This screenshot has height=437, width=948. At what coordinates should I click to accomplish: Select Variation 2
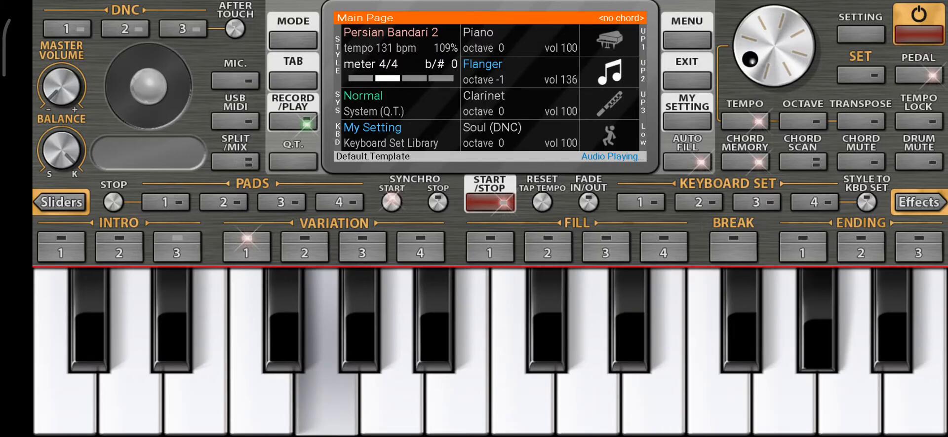point(304,247)
